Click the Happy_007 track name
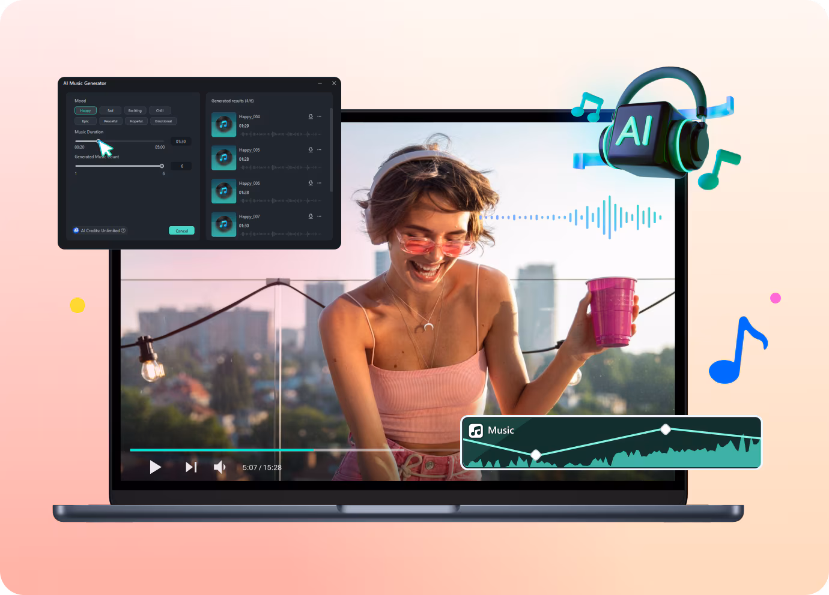This screenshot has width=829, height=595. 249,217
